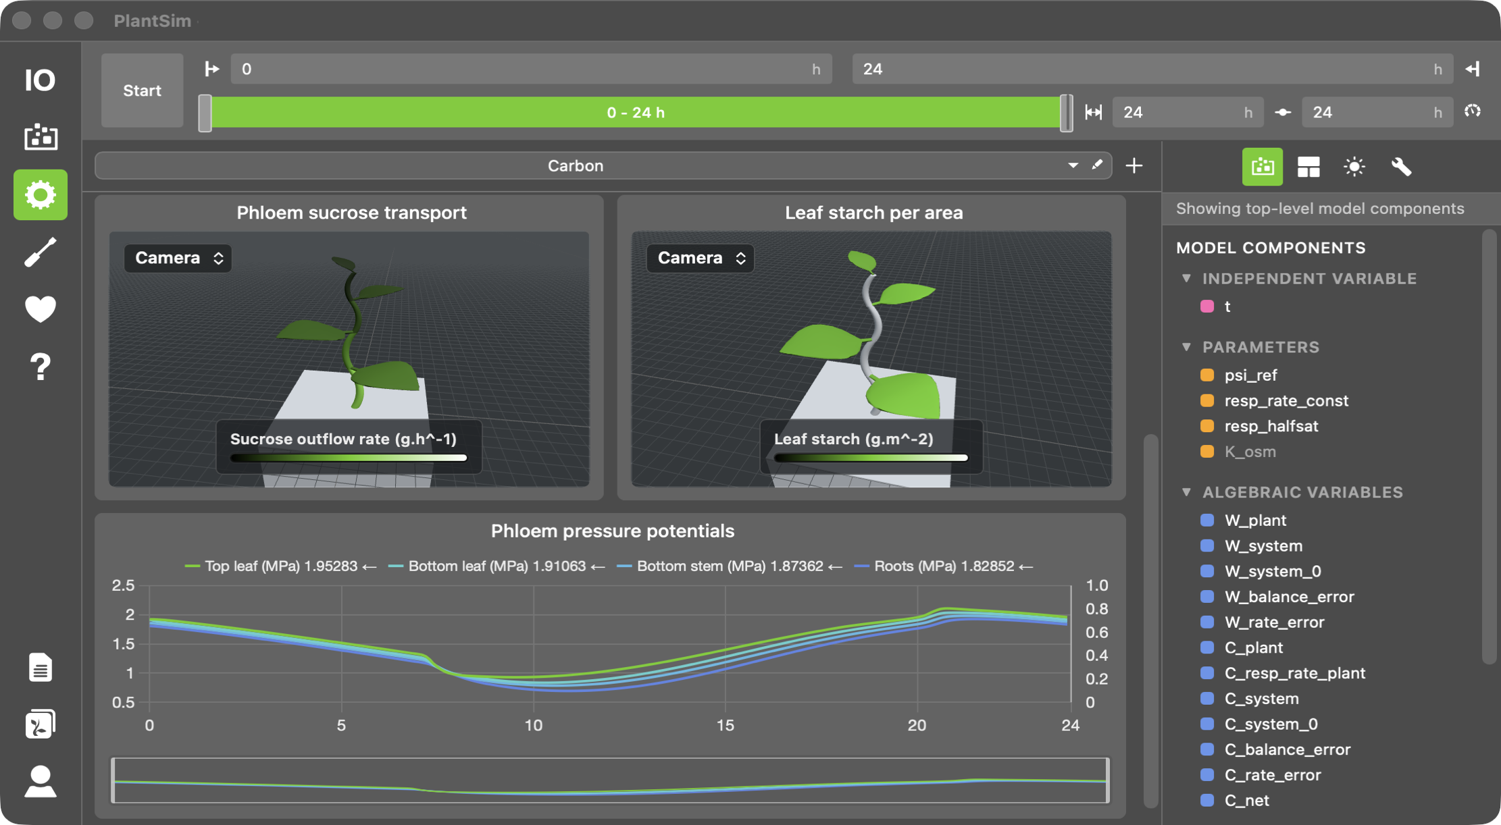Collapse the Algebraic Variables section
This screenshot has width=1501, height=825.
click(1186, 491)
